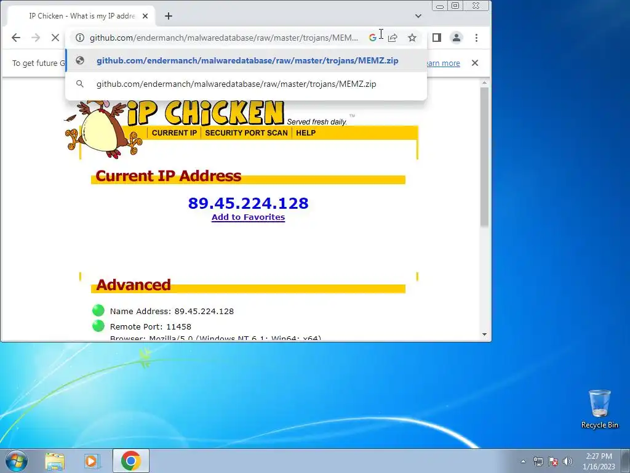Click the Served fresh daily tagline

click(x=317, y=122)
